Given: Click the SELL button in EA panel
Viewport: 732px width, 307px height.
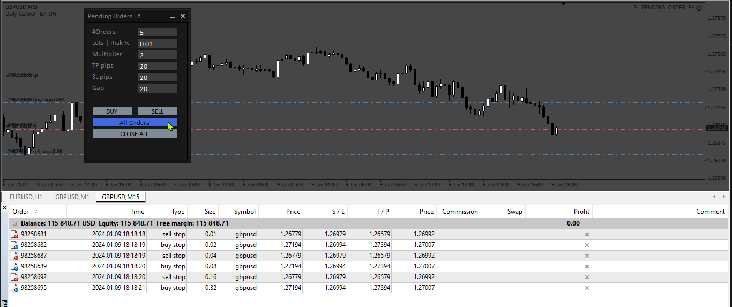Looking at the screenshot, I should click(x=158, y=111).
